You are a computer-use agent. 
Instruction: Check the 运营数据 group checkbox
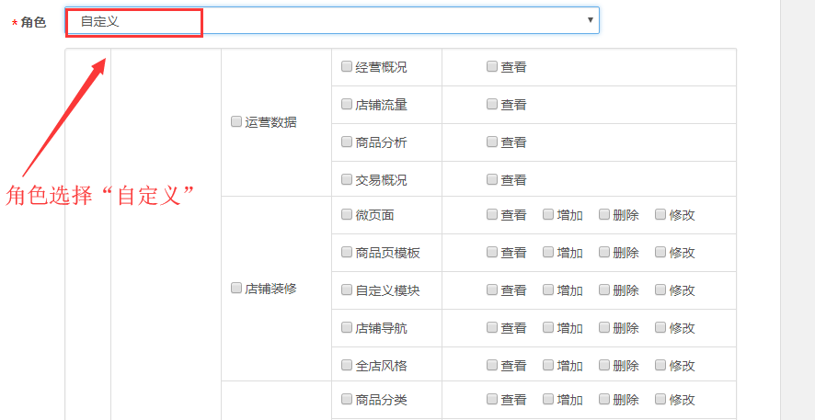236,121
